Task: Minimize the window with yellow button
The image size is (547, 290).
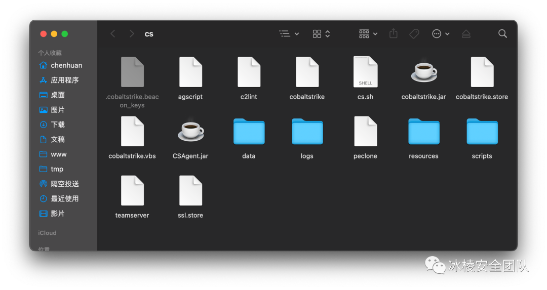Action: (x=54, y=34)
